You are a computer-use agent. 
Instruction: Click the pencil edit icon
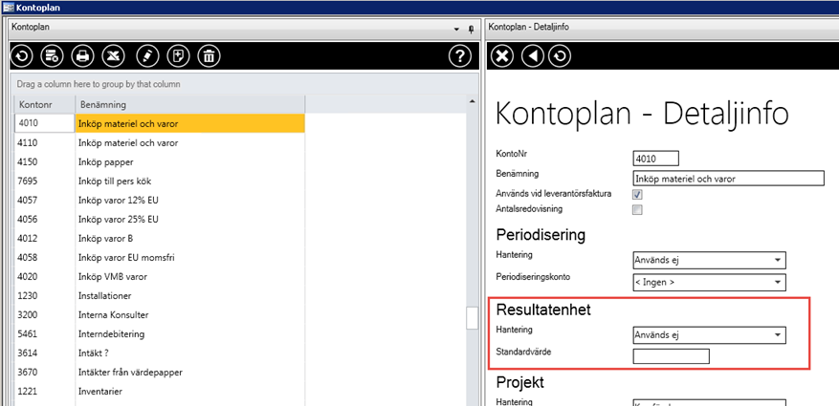coord(146,56)
